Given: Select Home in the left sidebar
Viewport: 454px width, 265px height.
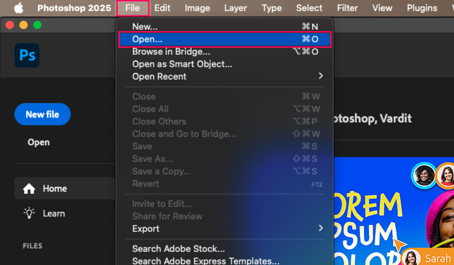Looking at the screenshot, I should [x=55, y=188].
